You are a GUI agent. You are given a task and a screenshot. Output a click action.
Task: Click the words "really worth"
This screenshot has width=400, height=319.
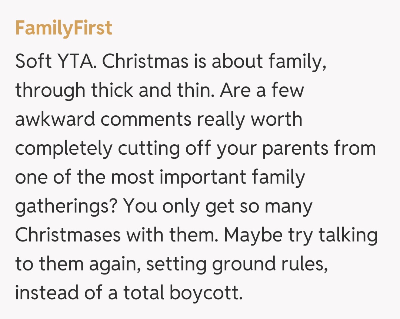tap(249, 119)
